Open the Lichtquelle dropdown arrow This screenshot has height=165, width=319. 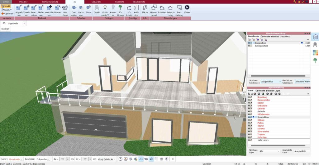point(108,16)
